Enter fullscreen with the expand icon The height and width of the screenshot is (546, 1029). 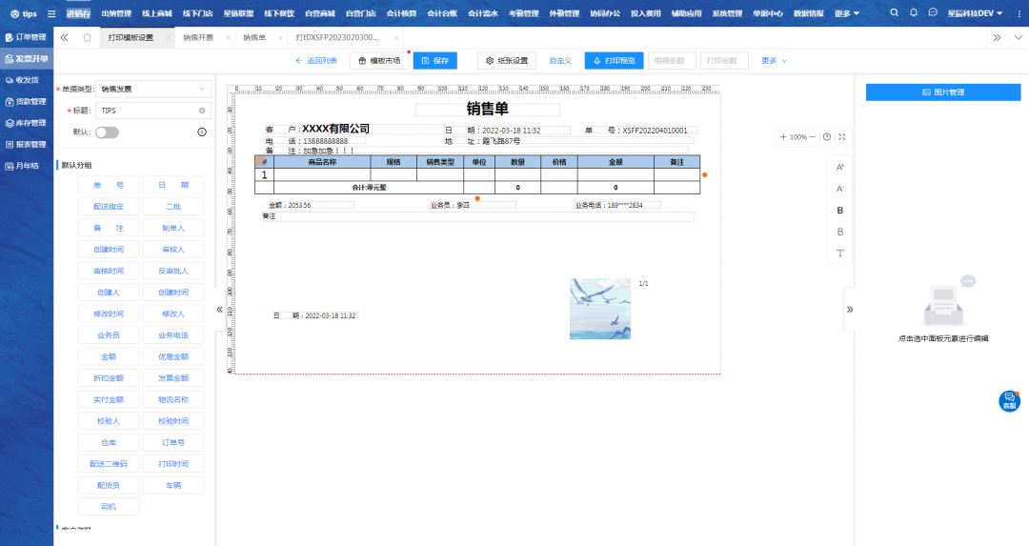842,137
